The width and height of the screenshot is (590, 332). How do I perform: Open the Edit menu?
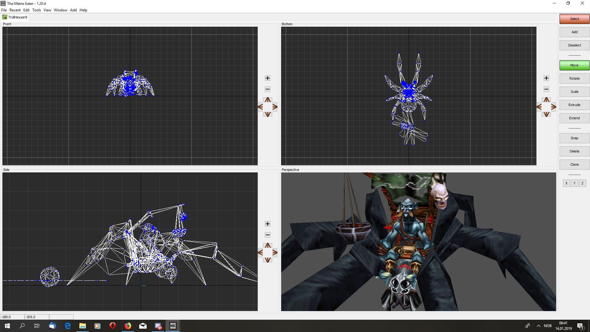(26, 10)
